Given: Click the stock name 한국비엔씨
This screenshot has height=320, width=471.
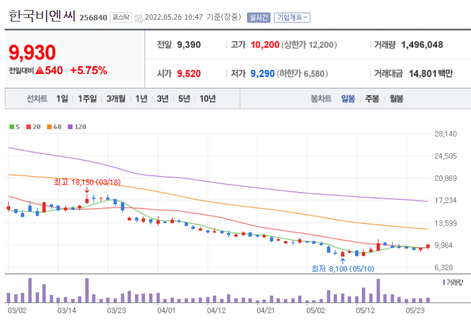Looking at the screenshot, I should click(42, 16).
